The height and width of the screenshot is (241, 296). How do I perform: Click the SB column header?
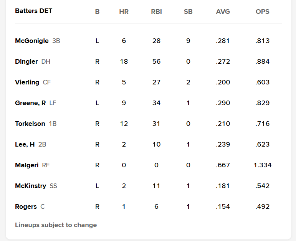(188, 12)
